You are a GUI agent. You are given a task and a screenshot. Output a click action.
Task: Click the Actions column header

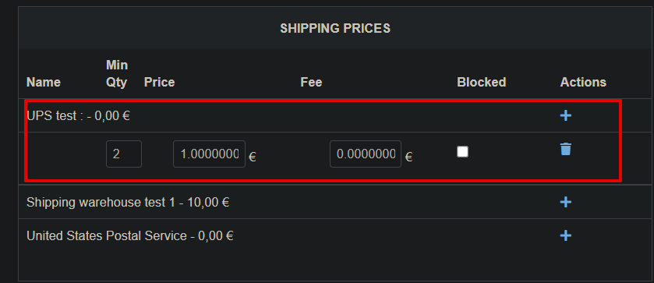583,82
